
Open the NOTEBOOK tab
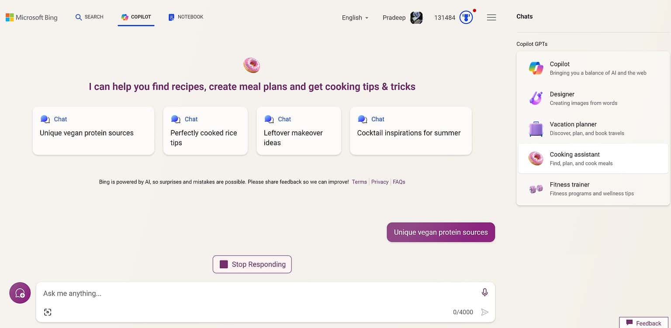pyautogui.click(x=186, y=17)
